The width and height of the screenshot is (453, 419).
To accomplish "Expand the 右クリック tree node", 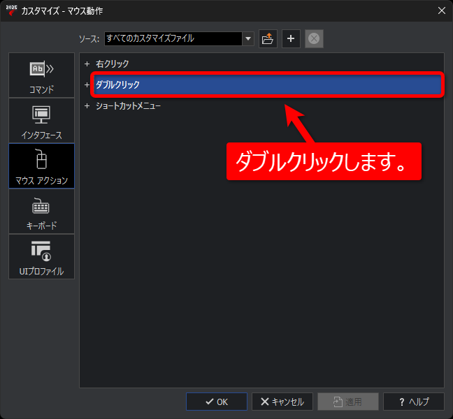I will point(87,64).
